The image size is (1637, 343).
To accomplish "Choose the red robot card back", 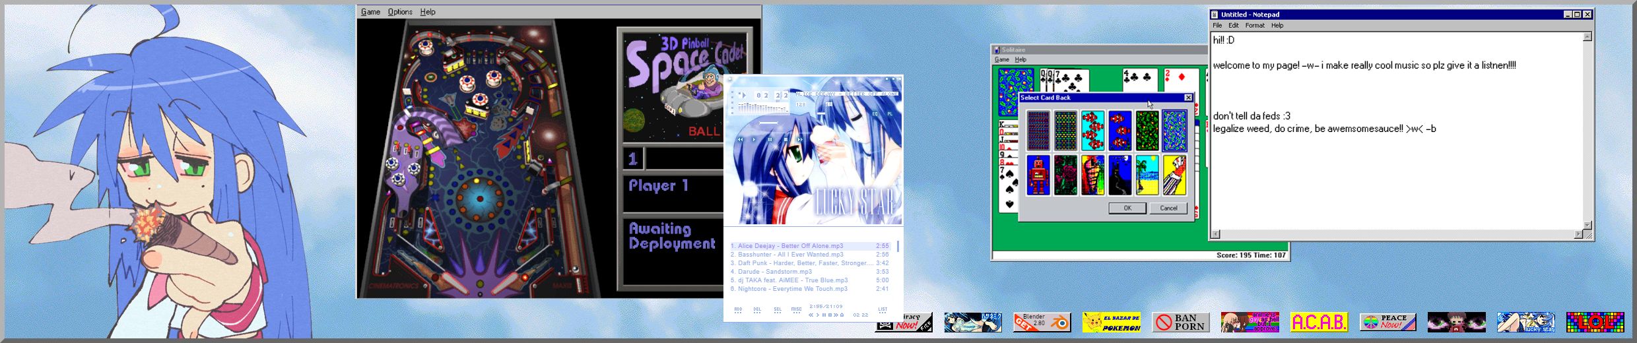I will coord(1038,175).
